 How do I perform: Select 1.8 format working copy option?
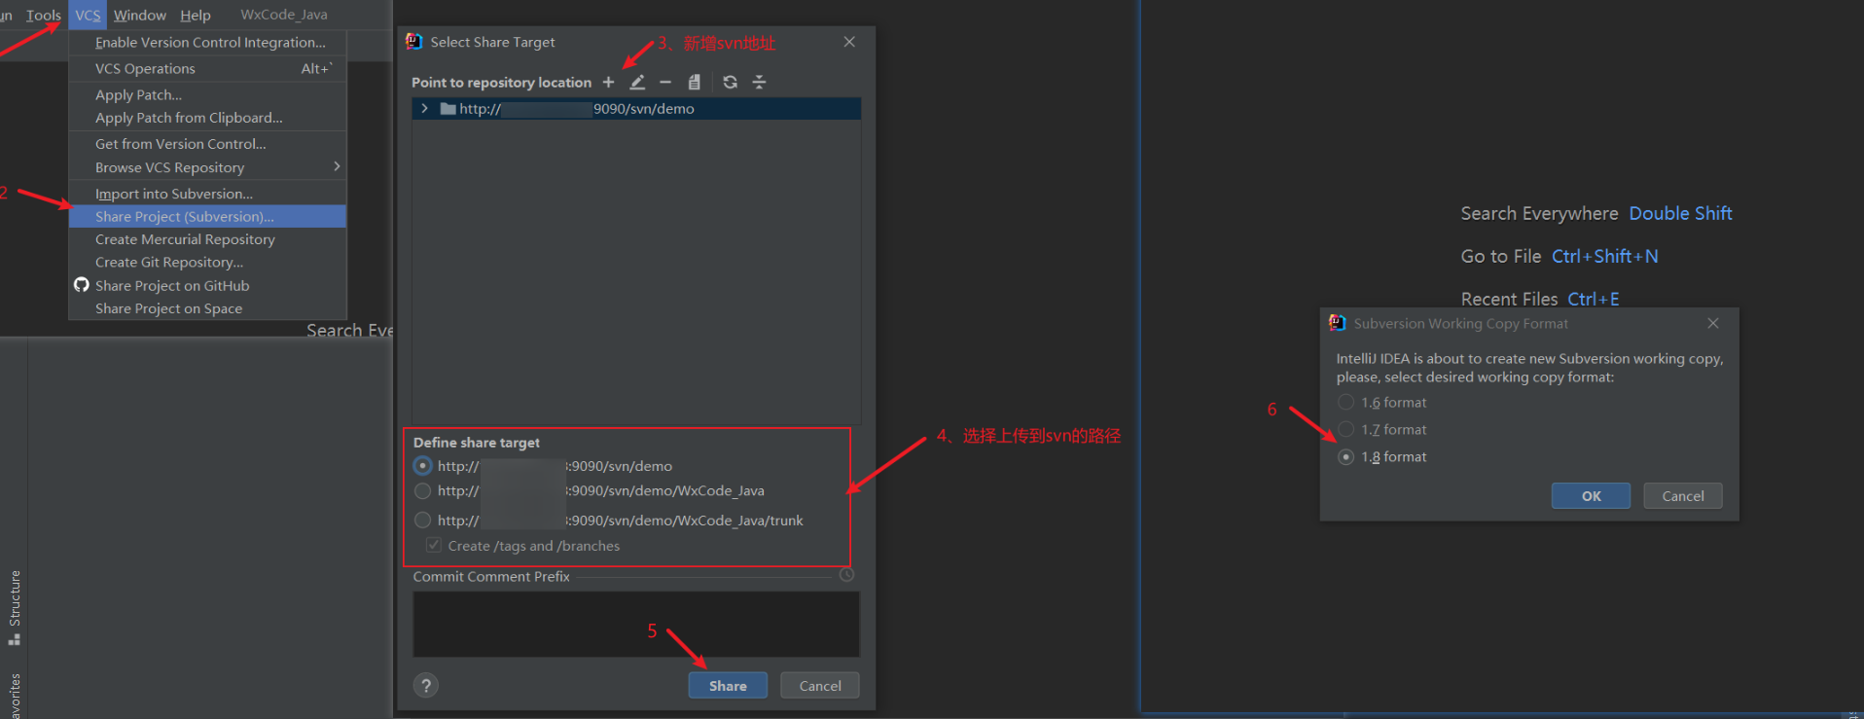1346,457
